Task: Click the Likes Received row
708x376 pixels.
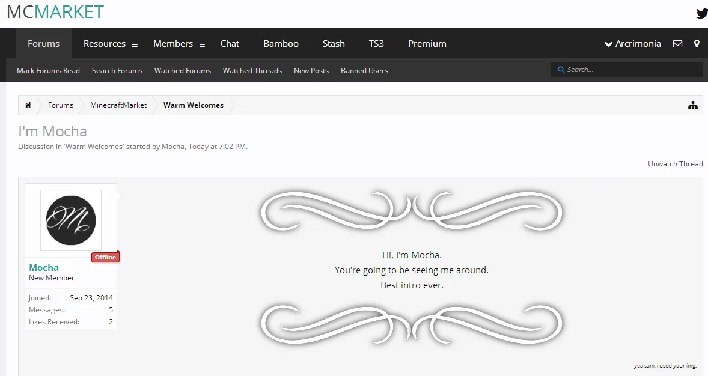Action: click(x=71, y=322)
